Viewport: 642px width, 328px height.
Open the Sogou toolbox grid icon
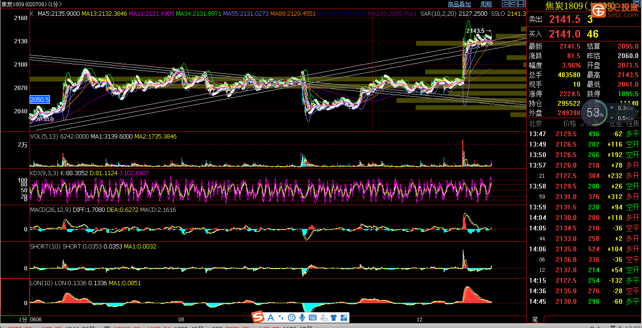(x=344, y=318)
